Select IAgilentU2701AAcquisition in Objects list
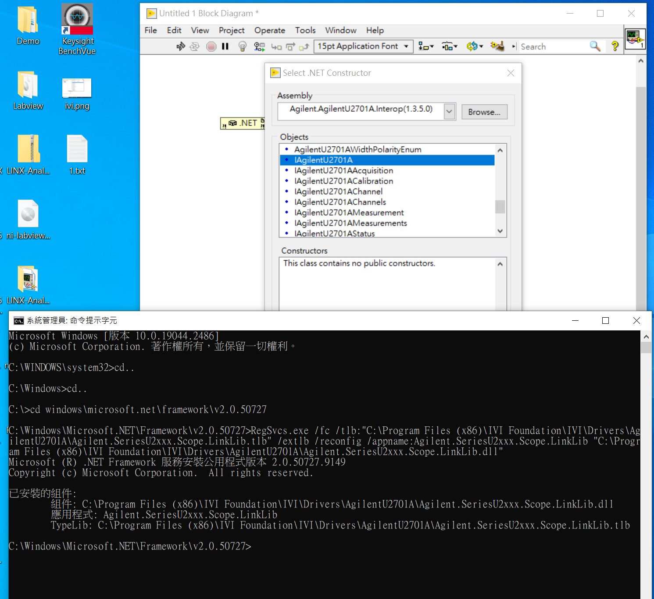 coord(343,170)
